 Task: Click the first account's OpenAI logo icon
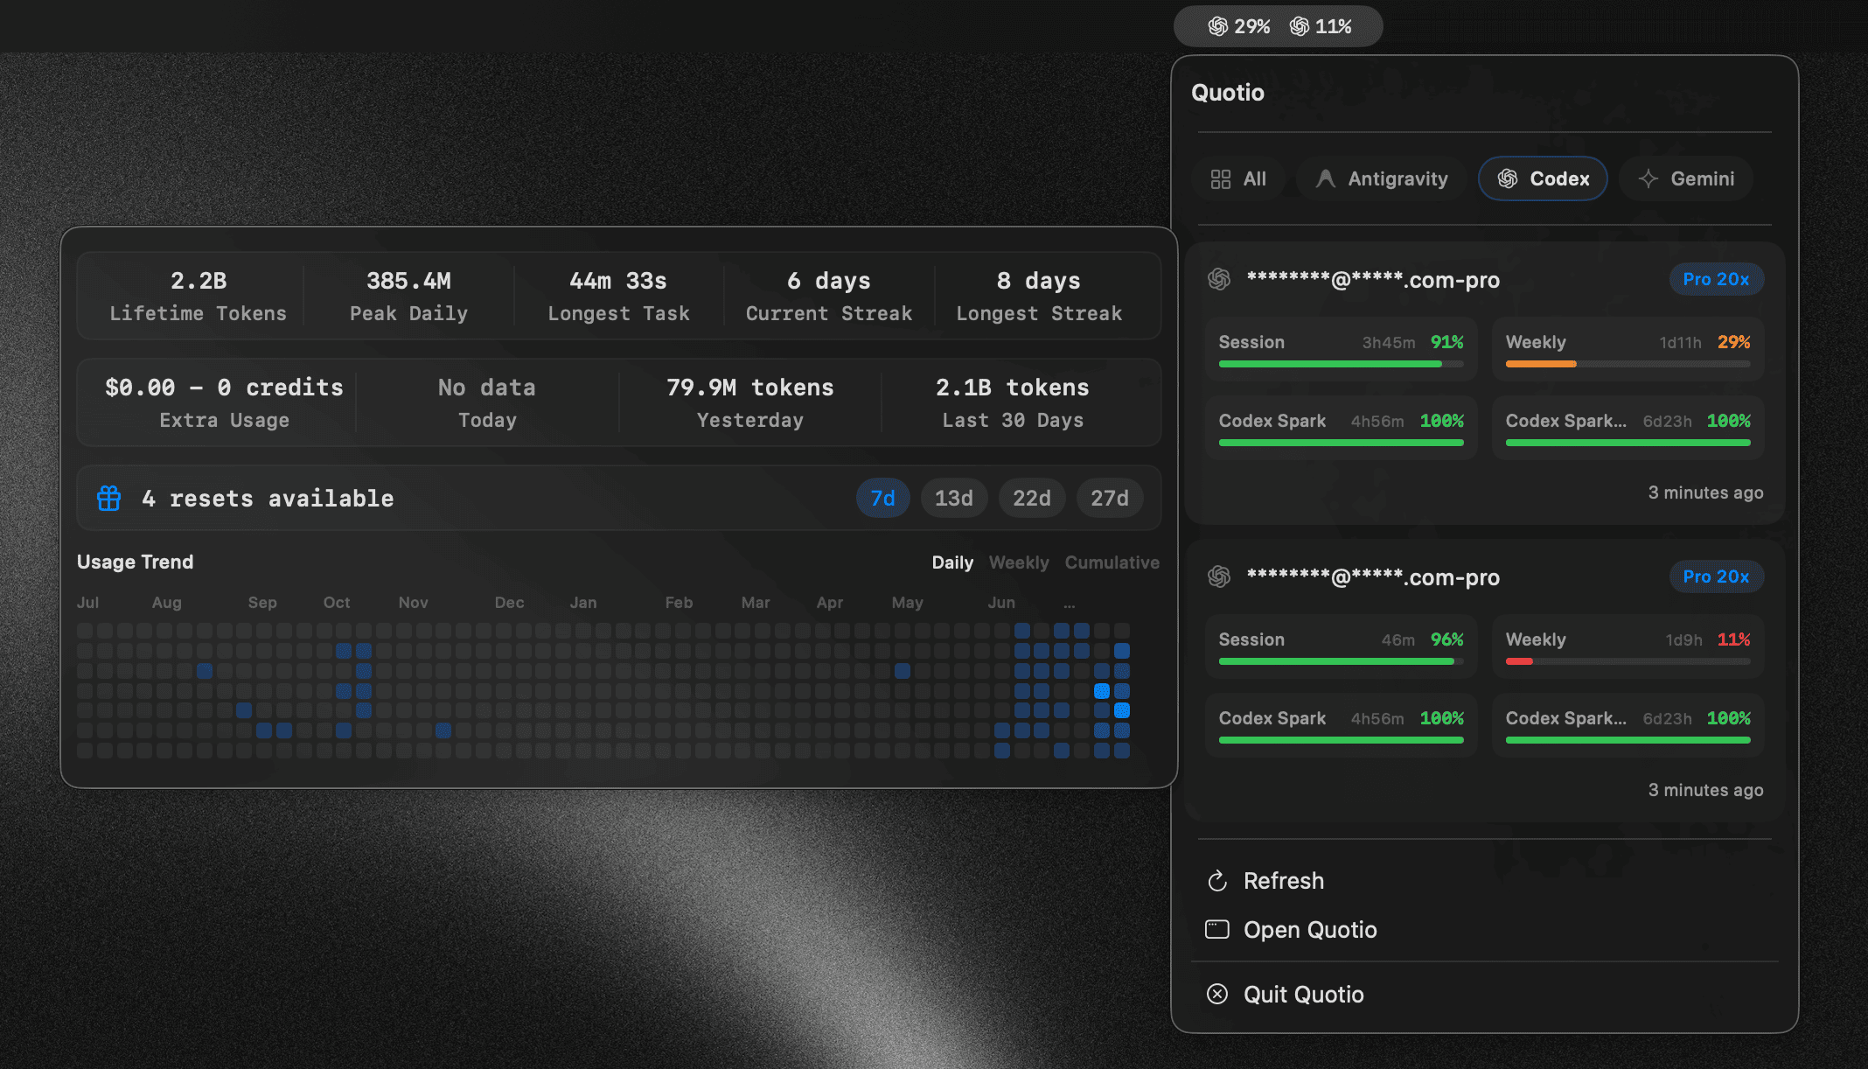point(1219,279)
